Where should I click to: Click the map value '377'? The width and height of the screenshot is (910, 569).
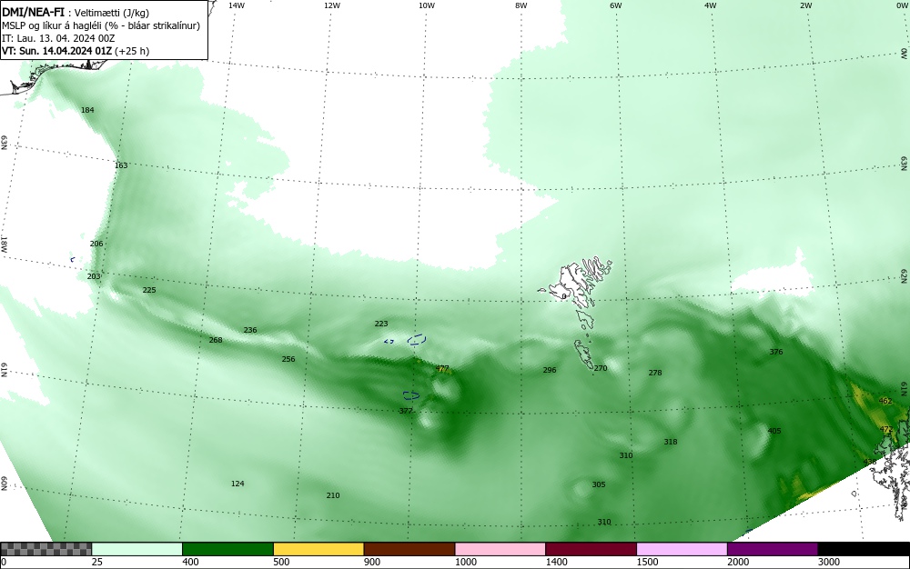click(x=406, y=411)
